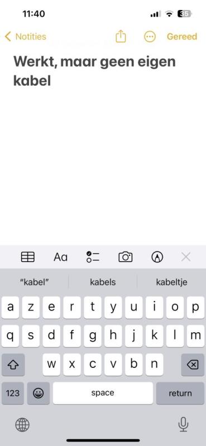The width and height of the screenshot is (206, 446).
Task: Place the cursor in the note title text
Action: point(94,71)
